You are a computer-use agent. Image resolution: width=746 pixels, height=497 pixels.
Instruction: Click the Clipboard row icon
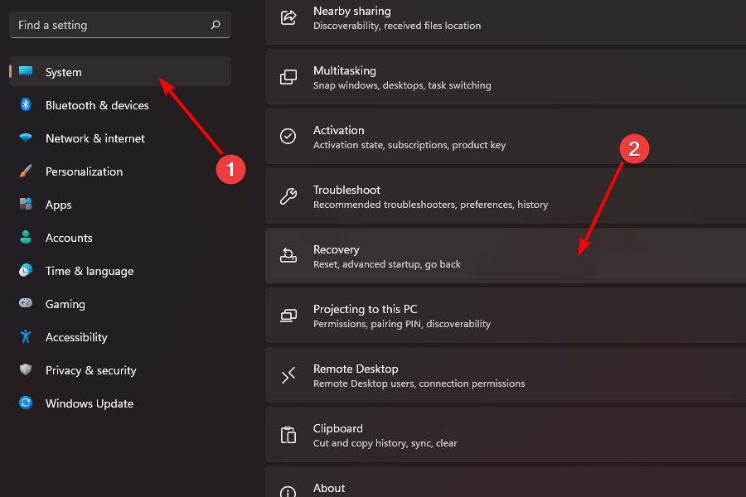pos(288,435)
